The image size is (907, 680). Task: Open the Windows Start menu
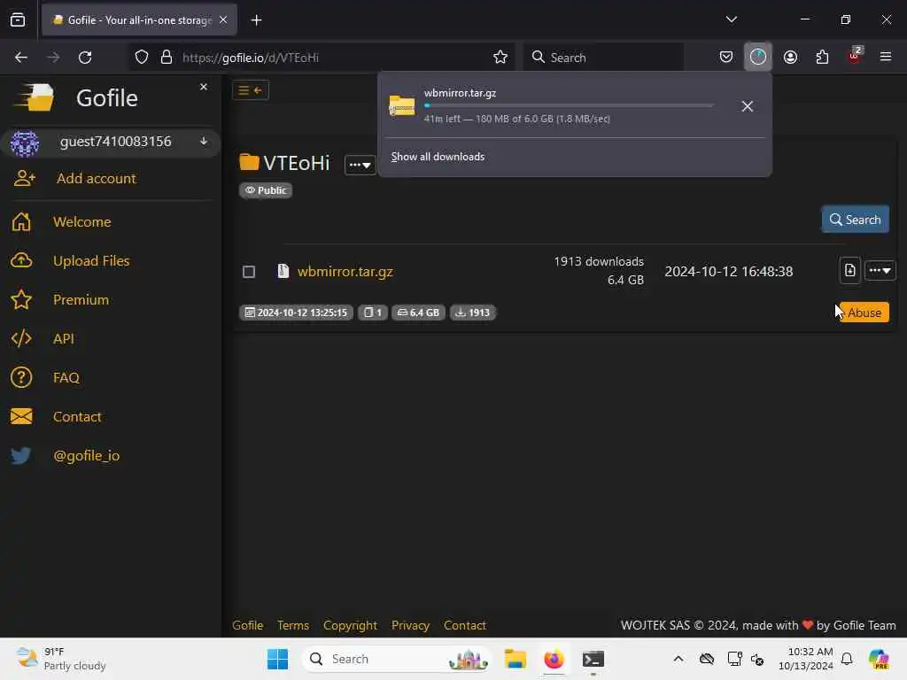click(x=277, y=659)
